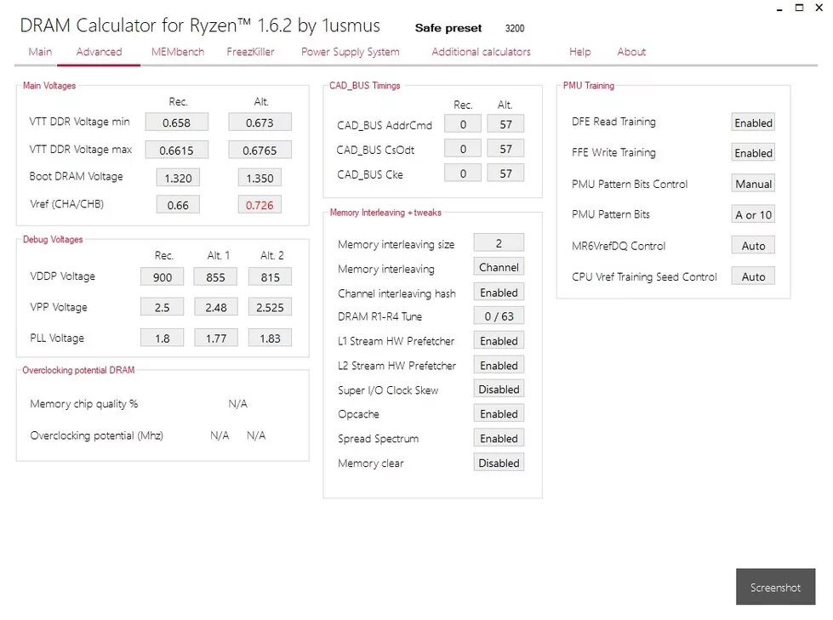This screenshot has height=620, width=833.
Task: Maximize the DRAM Calculator window
Action: coord(799,8)
